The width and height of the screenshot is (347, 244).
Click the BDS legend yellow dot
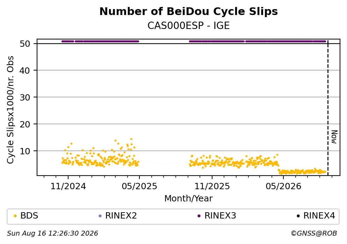15,216
